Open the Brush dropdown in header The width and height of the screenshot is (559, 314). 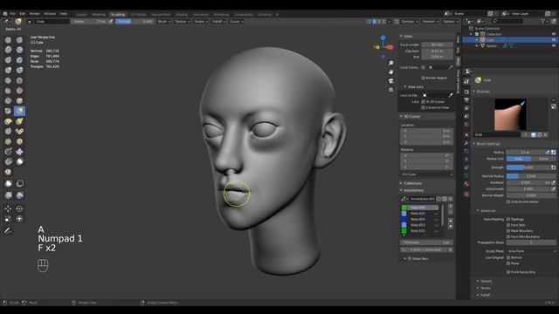click(x=164, y=21)
